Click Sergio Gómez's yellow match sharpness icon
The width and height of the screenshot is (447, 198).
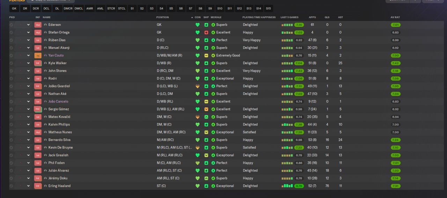[x=206, y=109]
